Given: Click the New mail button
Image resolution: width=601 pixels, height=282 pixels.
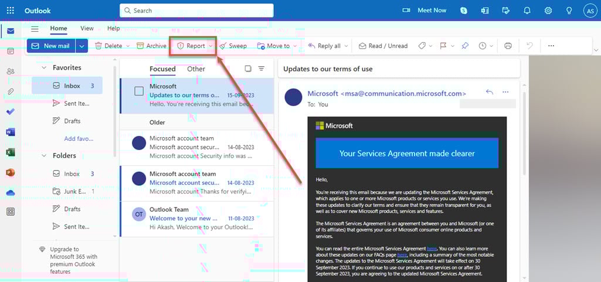Looking at the screenshot, I should [52, 46].
